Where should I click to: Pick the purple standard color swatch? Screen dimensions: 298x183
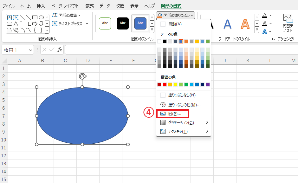[x=208, y=84]
